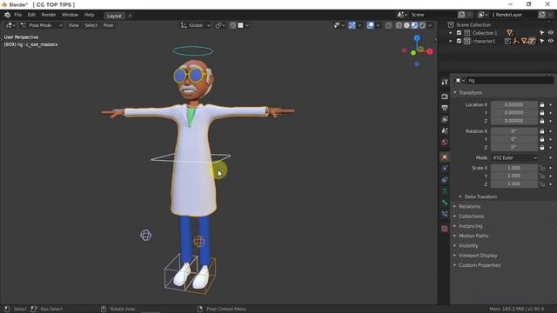Open the Tool properties tab
This screenshot has height=313, width=557.
pyautogui.click(x=445, y=83)
